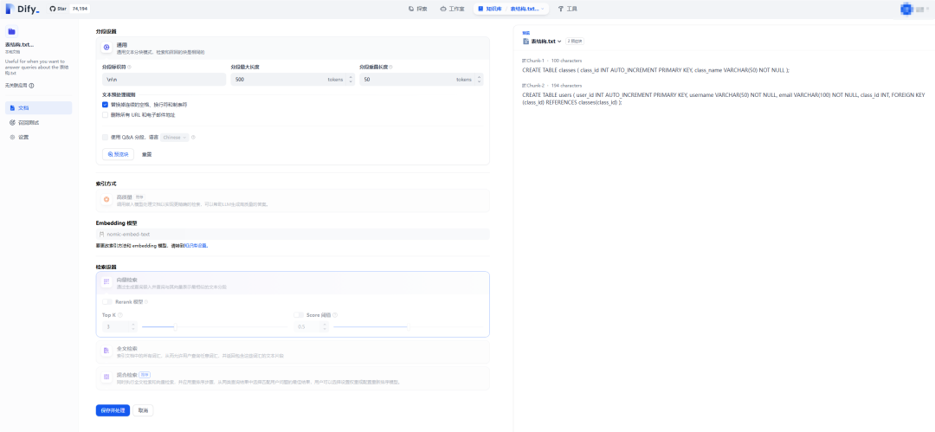Adjust the Score threshold stepper arrows
This screenshot has height=432, width=935.
click(325, 326)
